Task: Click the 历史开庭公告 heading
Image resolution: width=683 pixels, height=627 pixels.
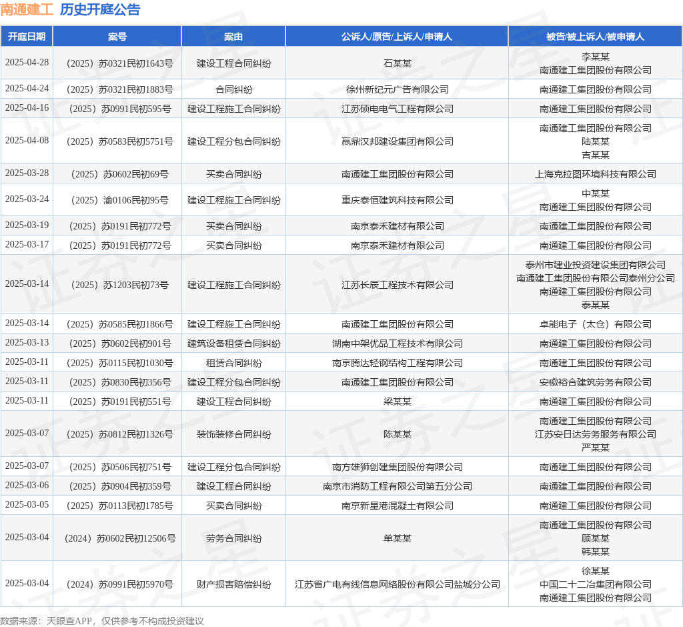Action: (100, 9)
